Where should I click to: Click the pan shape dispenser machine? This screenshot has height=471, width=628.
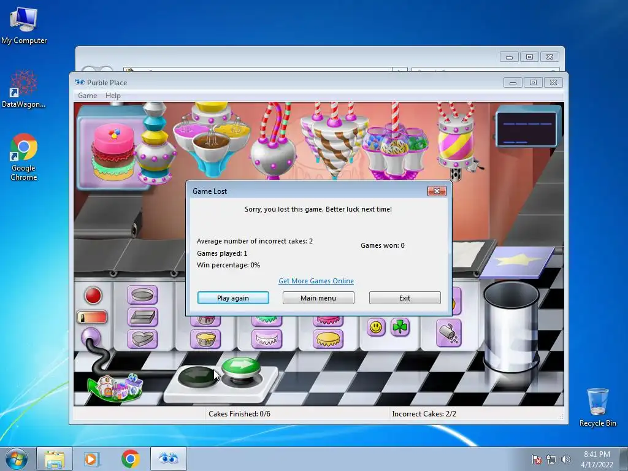[155, 142]
